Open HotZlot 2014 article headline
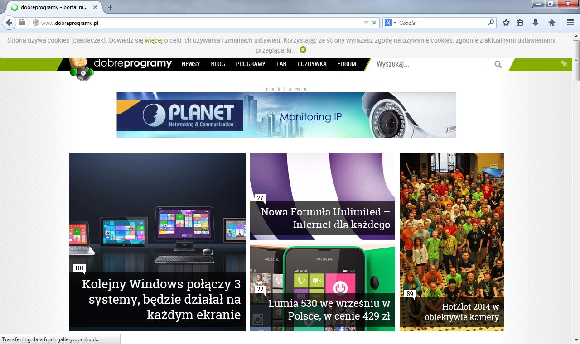This screenshot has height=344, width=580. (462, 312)
